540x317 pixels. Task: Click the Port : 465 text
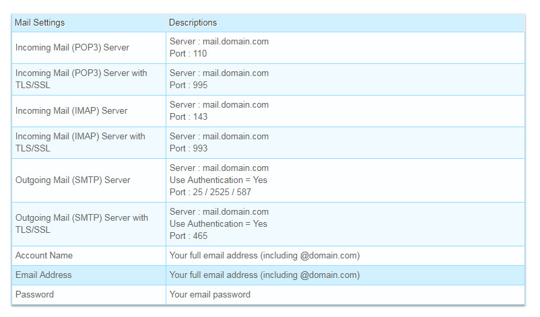(x=189, y=236)
